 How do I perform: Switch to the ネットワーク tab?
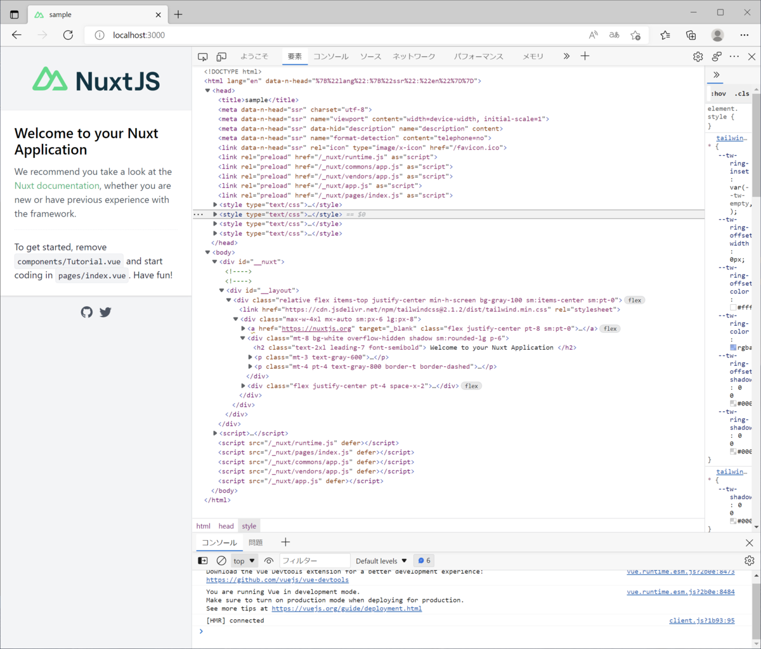[x=413, y=56]
